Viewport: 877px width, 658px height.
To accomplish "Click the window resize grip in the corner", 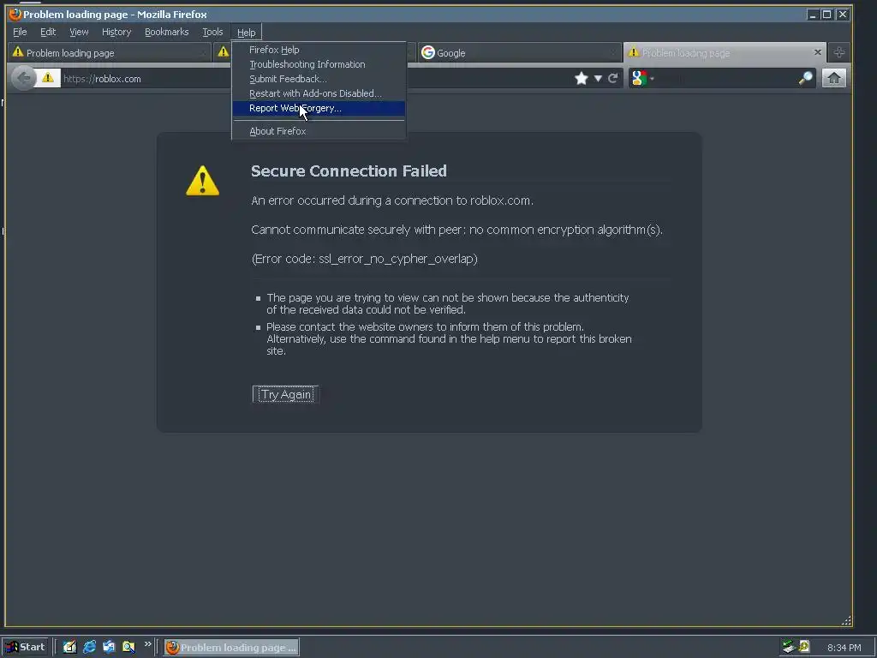I will (846, 620).
